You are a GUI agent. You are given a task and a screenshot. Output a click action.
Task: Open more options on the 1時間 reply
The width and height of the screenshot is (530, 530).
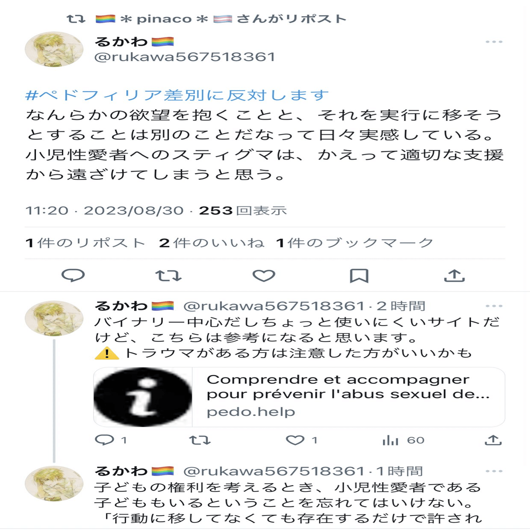point(494,471)
